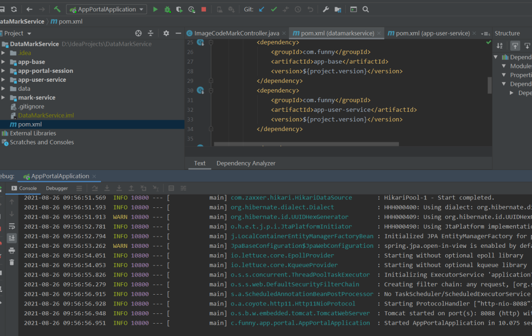Toggle scroll to end of console
Screen dimensions: 532x336
tap(12, 238)
